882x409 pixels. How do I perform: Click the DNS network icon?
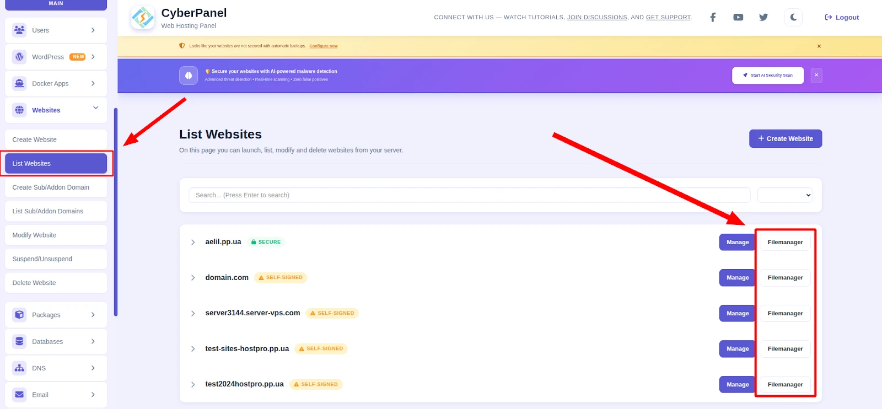[19, 368]
